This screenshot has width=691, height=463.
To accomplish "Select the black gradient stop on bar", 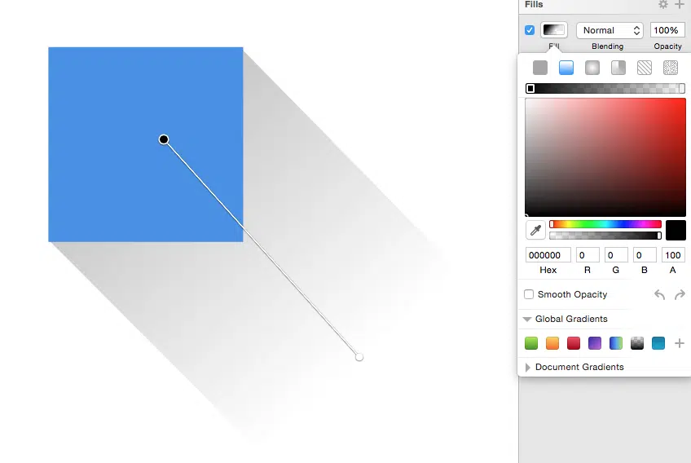I will pos(530,88).
